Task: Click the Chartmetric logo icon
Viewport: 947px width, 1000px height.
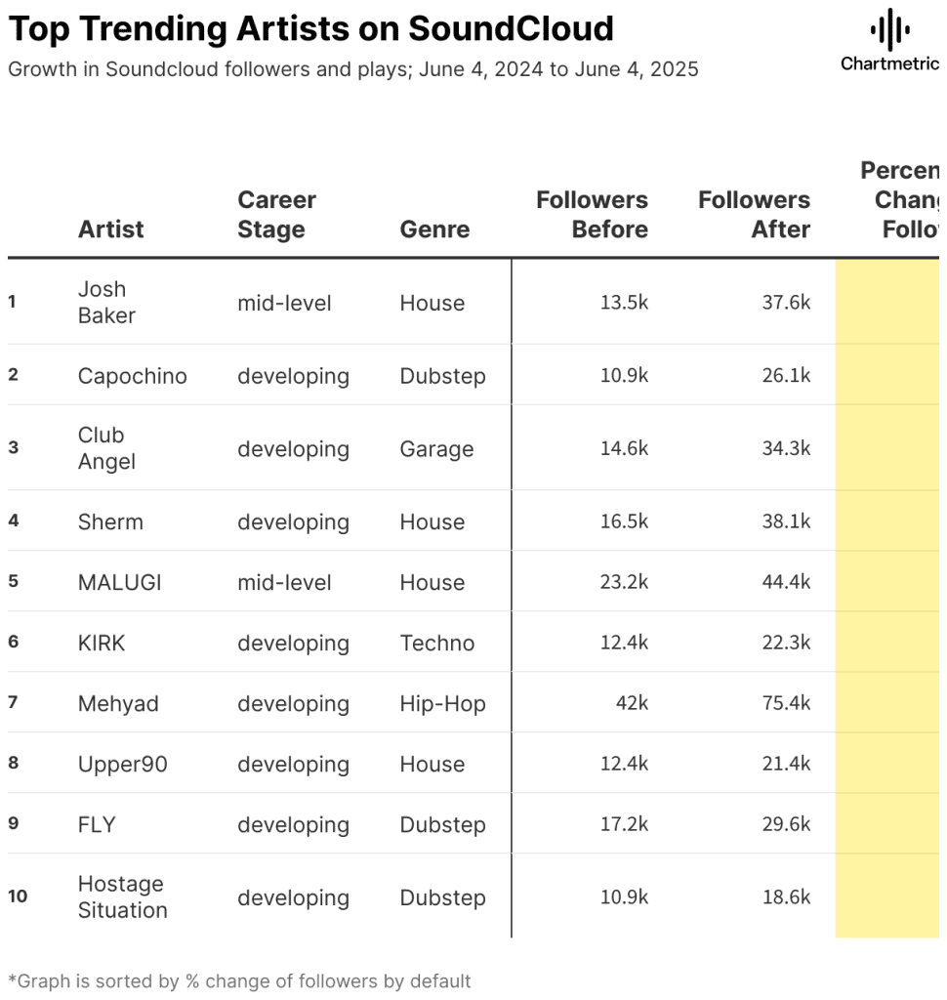Action: 889,29
